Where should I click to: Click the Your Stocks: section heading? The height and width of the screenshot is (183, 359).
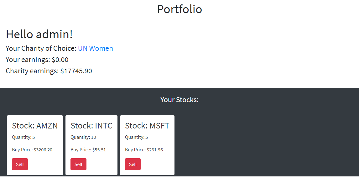(x=179, y=100)
